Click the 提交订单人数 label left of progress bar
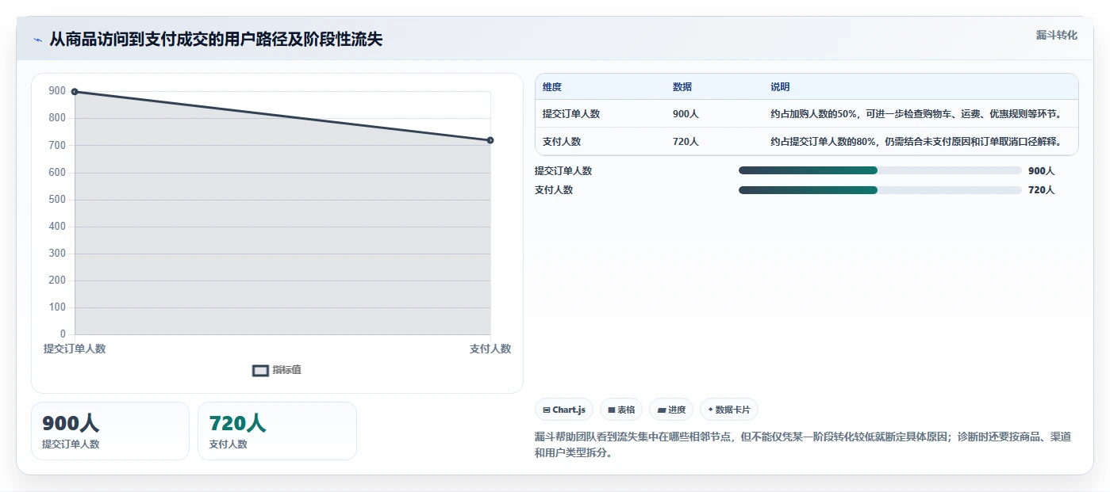The height and width of the screenshot is (492, 1110). pos(563,170)
